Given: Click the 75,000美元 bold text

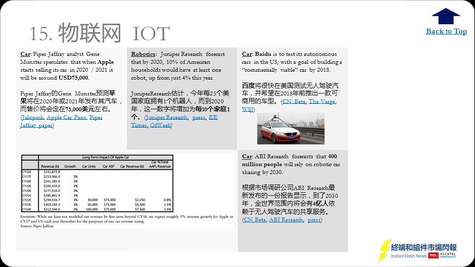Looking at the screenshot, I should click(79, 109).
